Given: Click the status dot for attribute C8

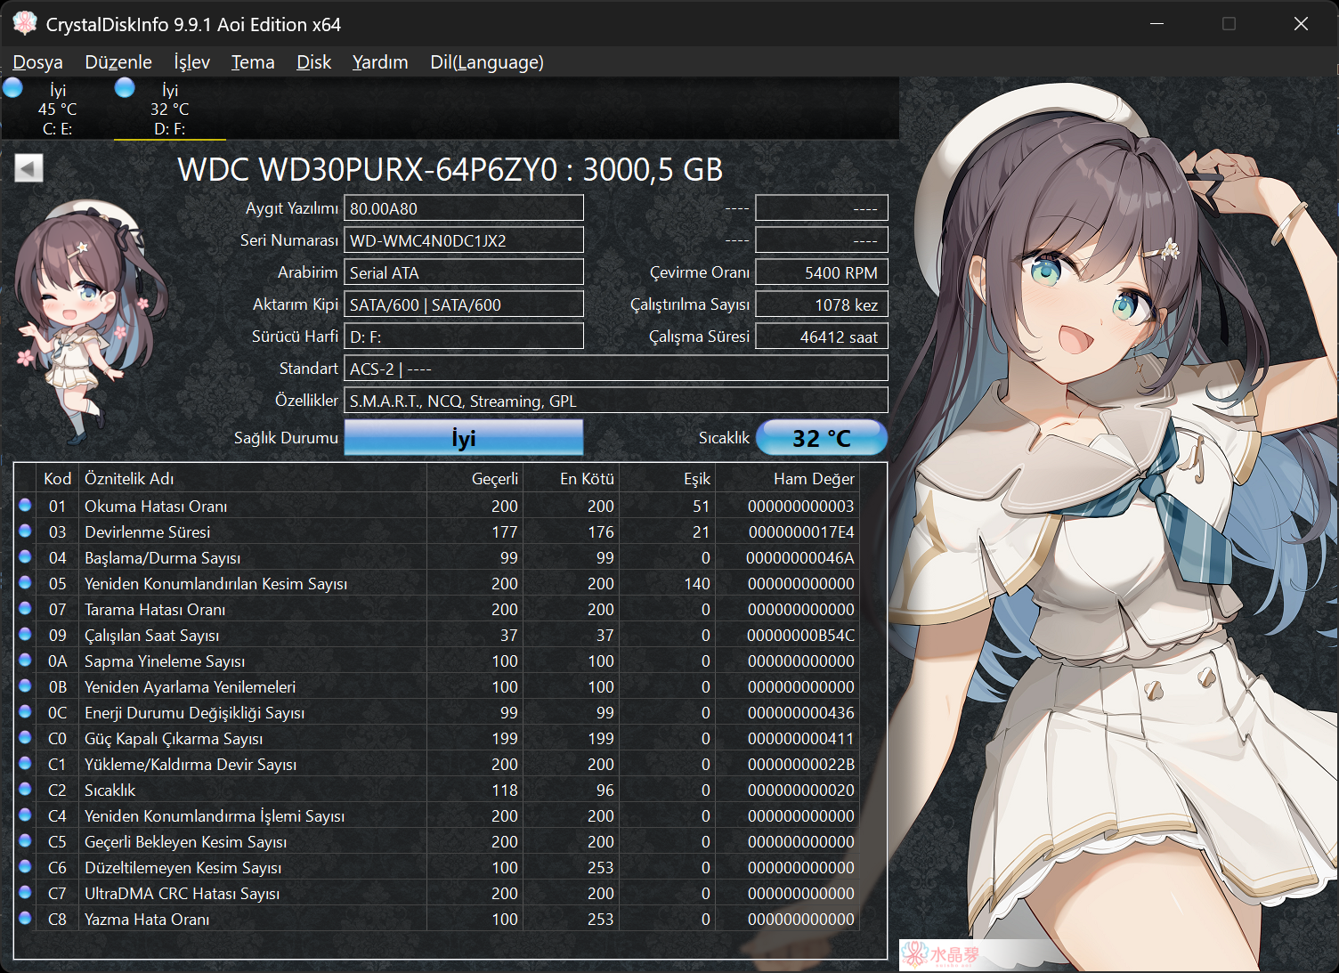Looking at the screenshot, I should coord(25,918).
